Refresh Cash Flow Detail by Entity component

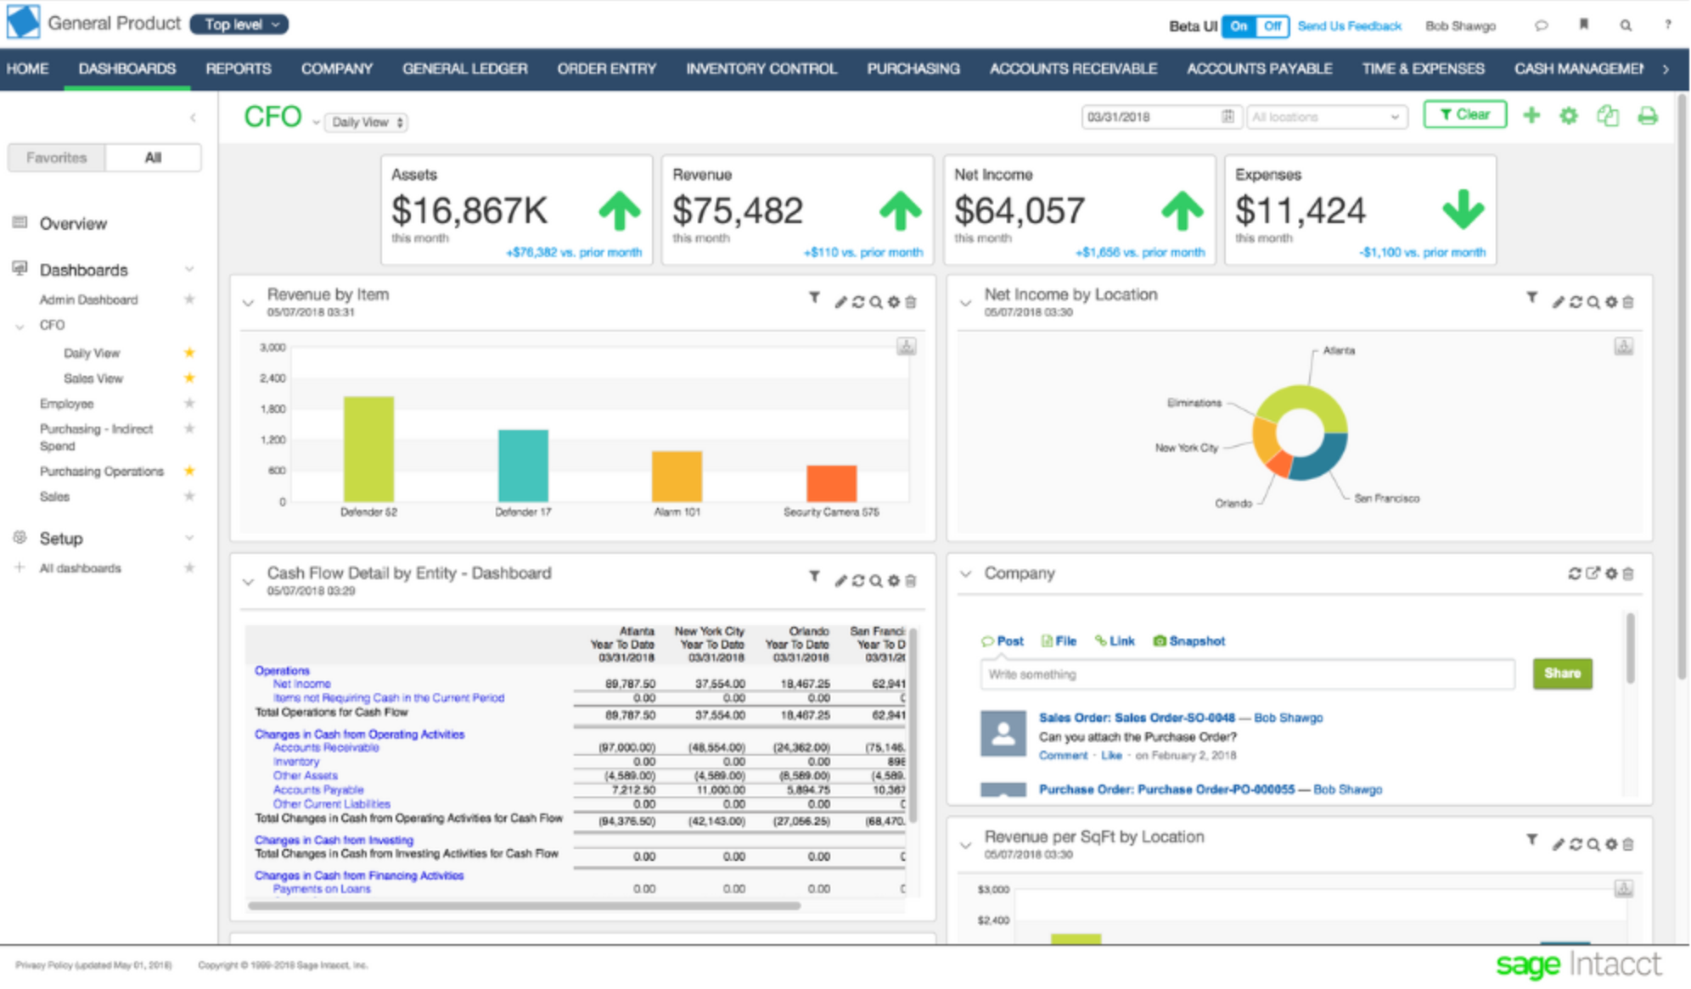pos(858,581)
